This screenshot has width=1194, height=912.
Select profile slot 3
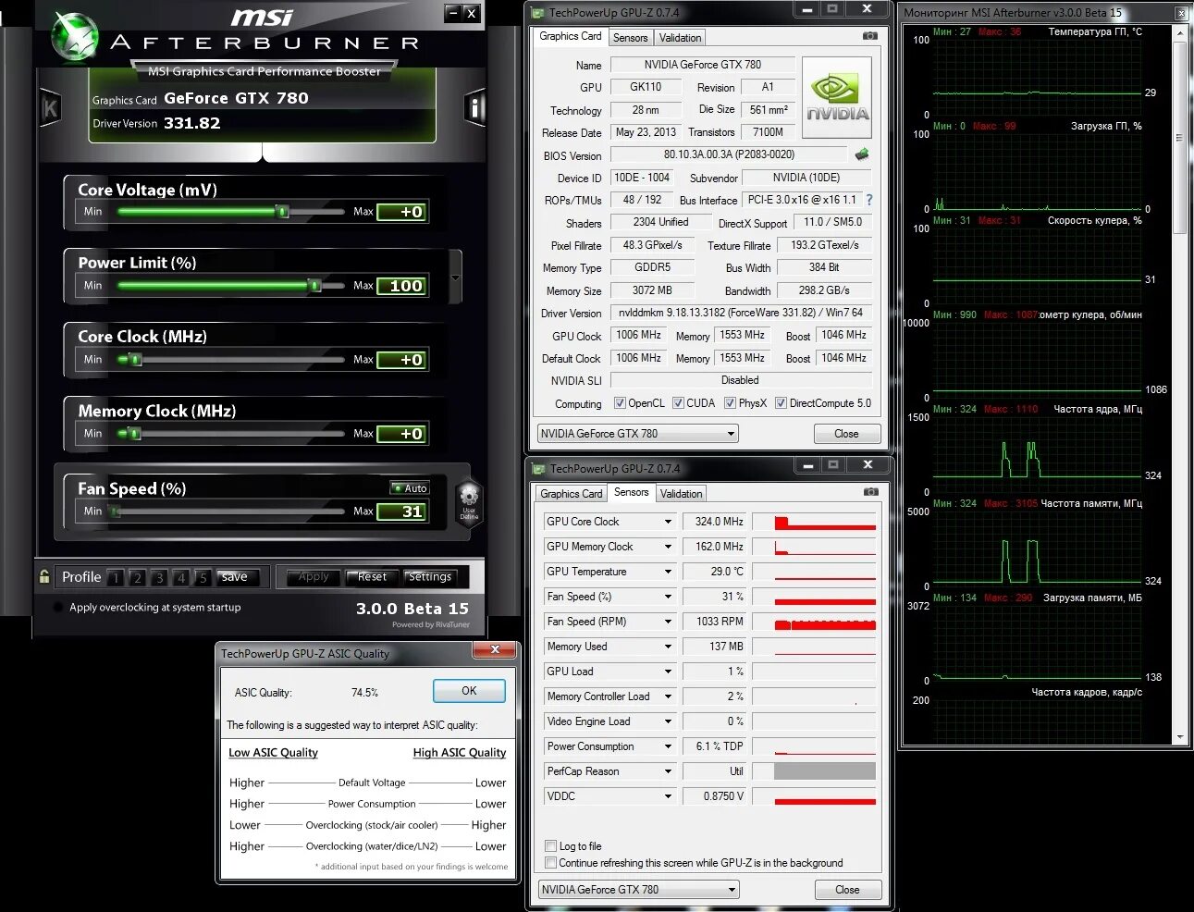pyautogui.click(x=159, y=578)
